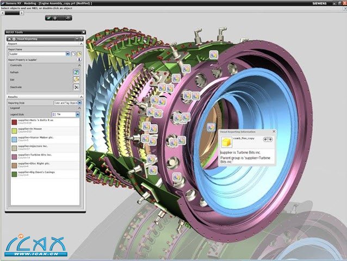This screenshot has height=261, width=347.
Task: Click the green swatch for Big Dave's Casings
Action: 14,174
